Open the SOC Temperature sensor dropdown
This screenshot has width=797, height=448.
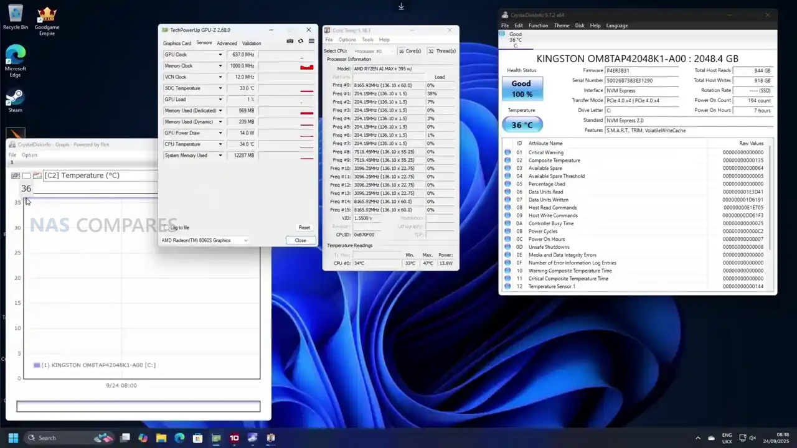coord(220,88)
